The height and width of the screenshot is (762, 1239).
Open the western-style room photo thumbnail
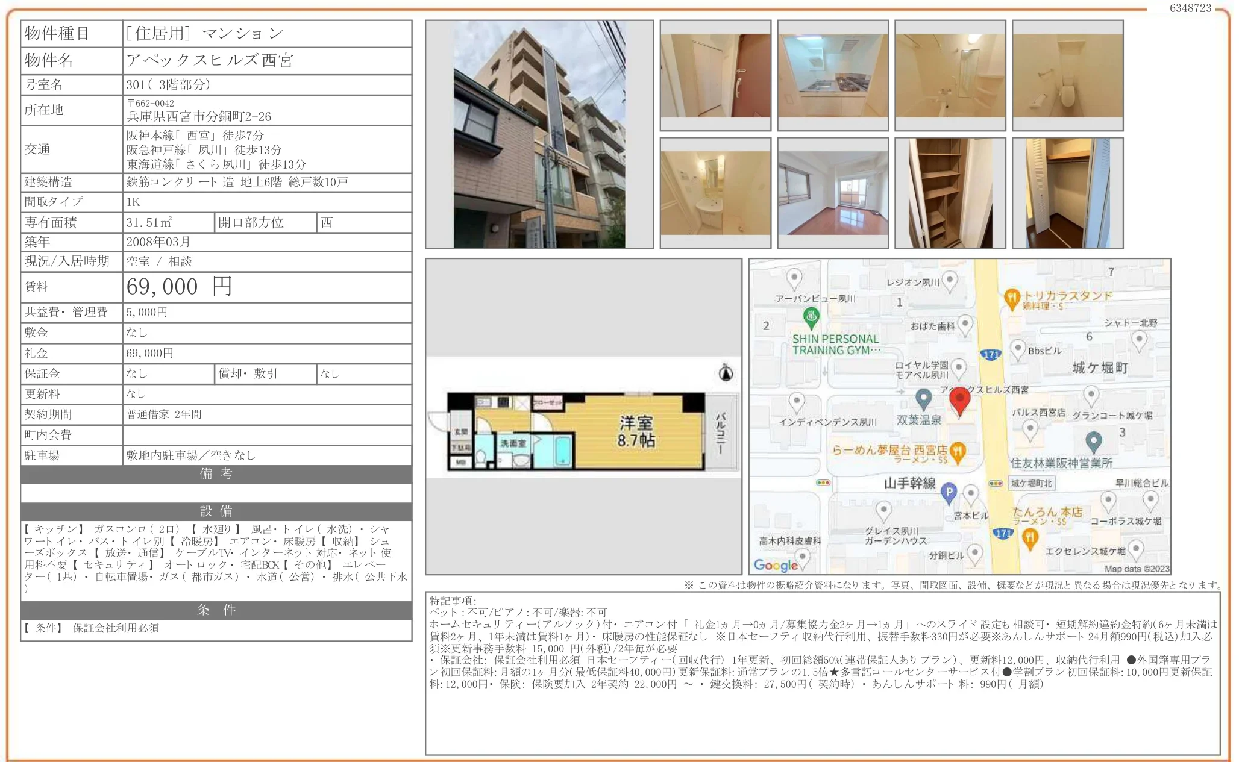(832, 193)
